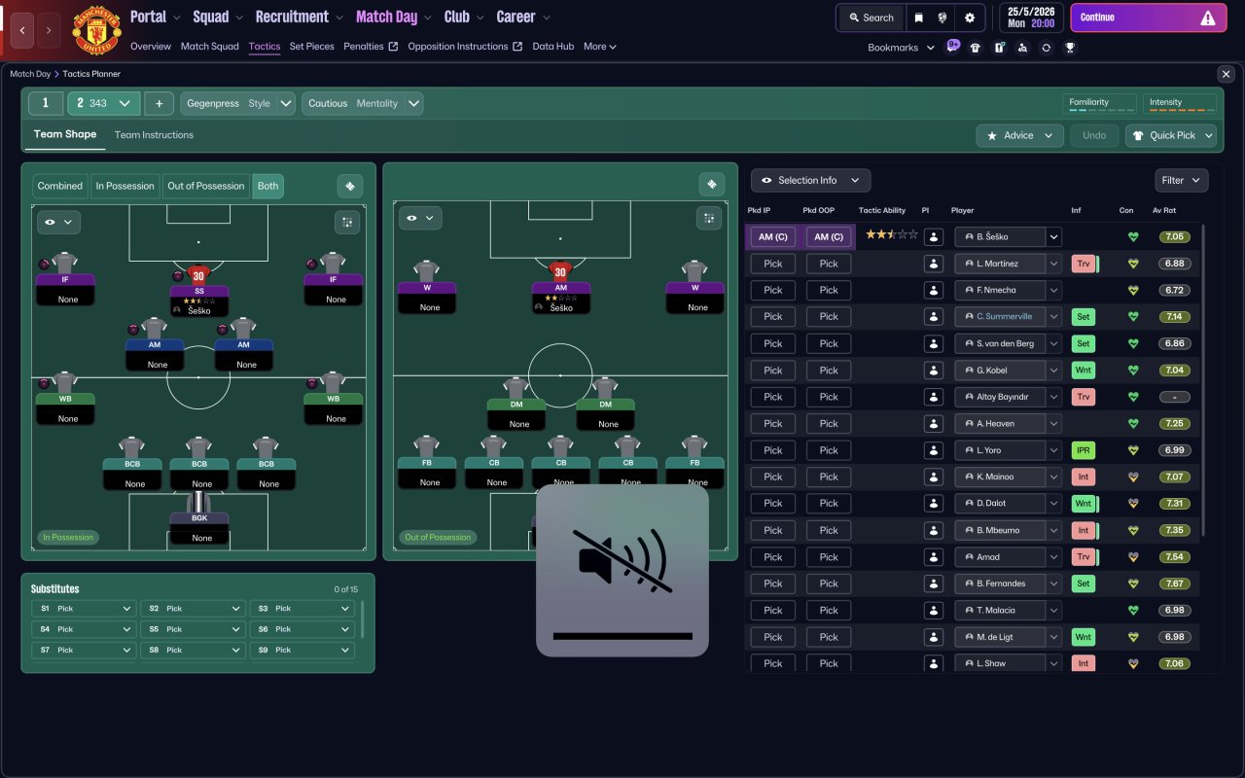The height and width of the screenshot is (778, 1245).
Task: Open the Opposition Instructions link
Action: tap(465, 47)
